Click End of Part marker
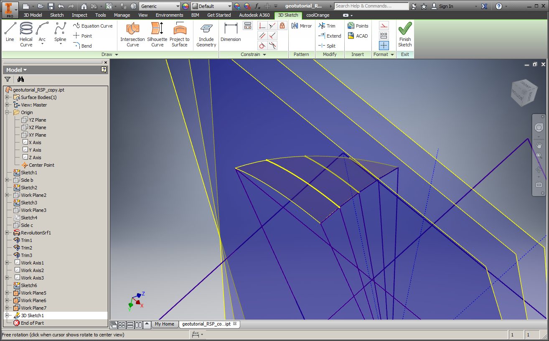 point(32,323)
